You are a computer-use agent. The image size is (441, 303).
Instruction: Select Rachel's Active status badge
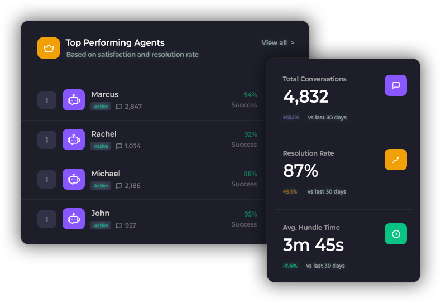(x=101, y=146)
